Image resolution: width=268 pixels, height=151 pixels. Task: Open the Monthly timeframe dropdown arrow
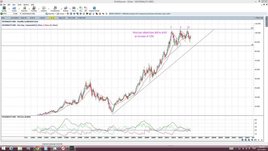[55, 14]
